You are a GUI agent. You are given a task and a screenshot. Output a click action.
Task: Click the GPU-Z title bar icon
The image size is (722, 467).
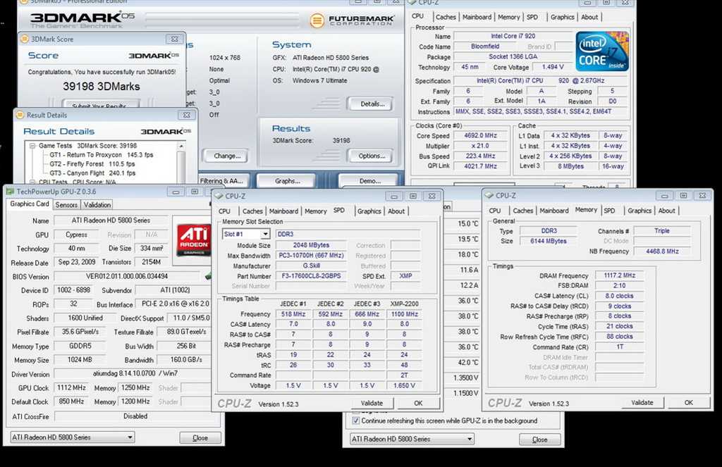[10, 192]
